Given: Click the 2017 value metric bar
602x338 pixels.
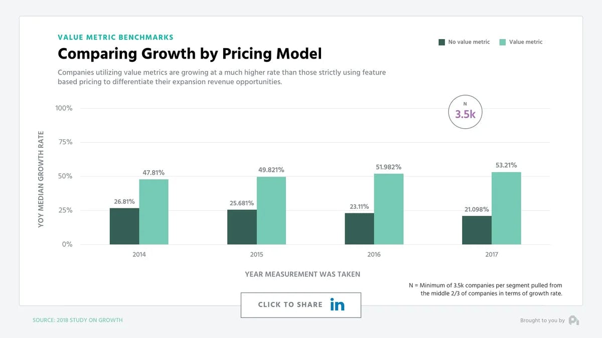Looking at the screenshot, I should pos(506,208).
